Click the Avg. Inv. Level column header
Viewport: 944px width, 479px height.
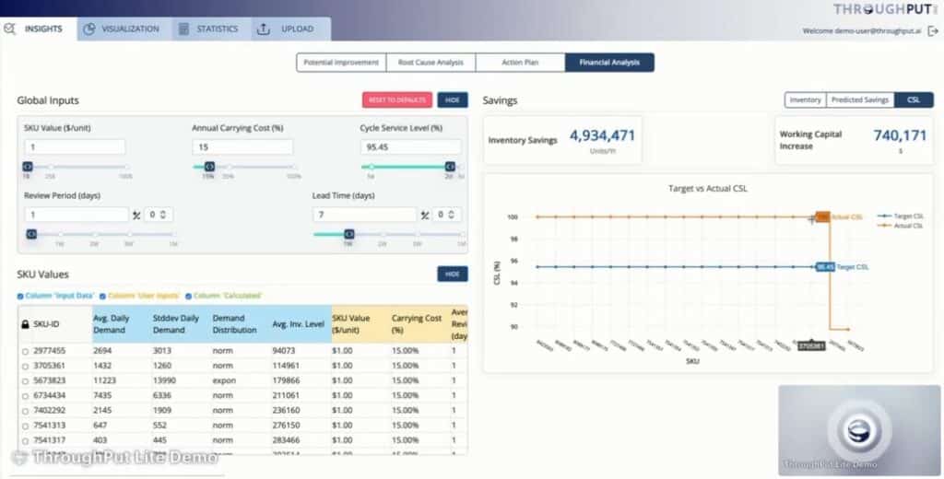coord(301,323)
